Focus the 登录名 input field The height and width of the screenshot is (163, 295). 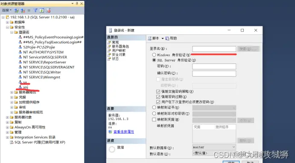point(214,49)
